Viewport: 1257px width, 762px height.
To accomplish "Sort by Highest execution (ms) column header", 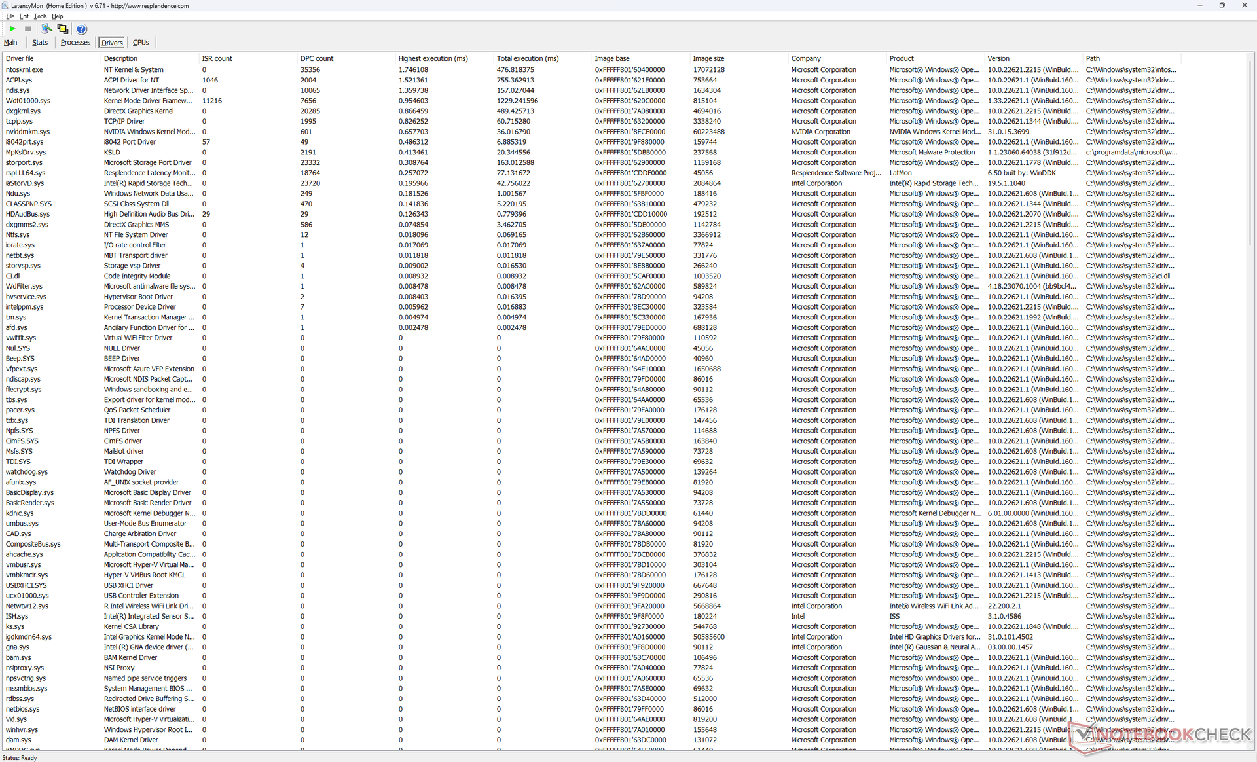I will pyautogui.click(x=433, y=58).
